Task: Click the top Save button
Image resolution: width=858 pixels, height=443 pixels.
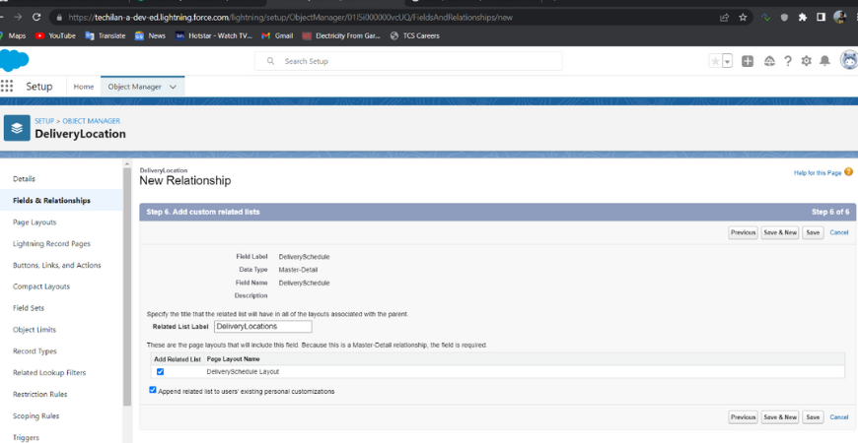Action: coord(812,232)
